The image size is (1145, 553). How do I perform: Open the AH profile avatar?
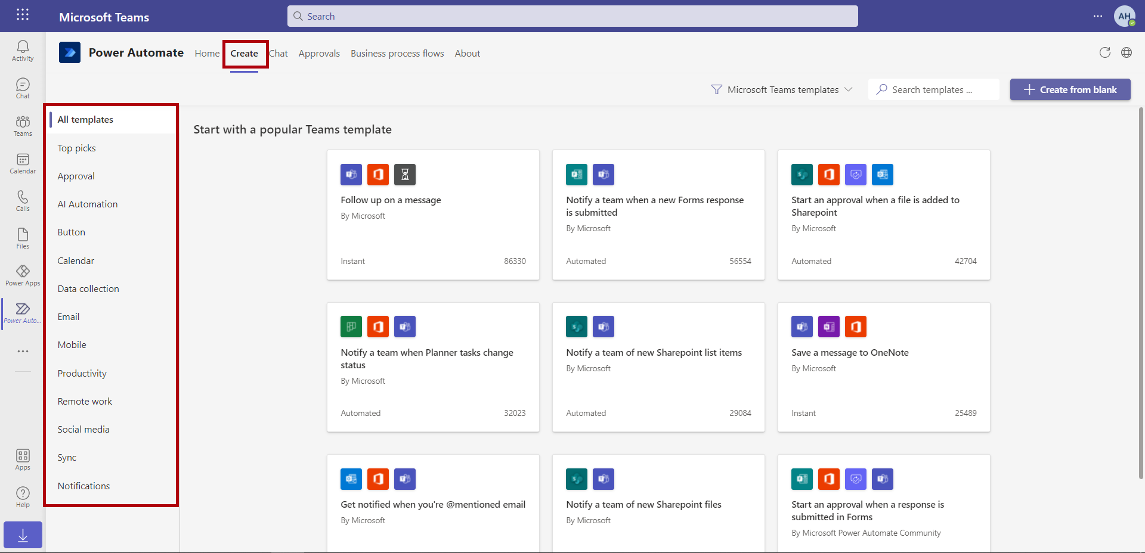point(1125,16)
